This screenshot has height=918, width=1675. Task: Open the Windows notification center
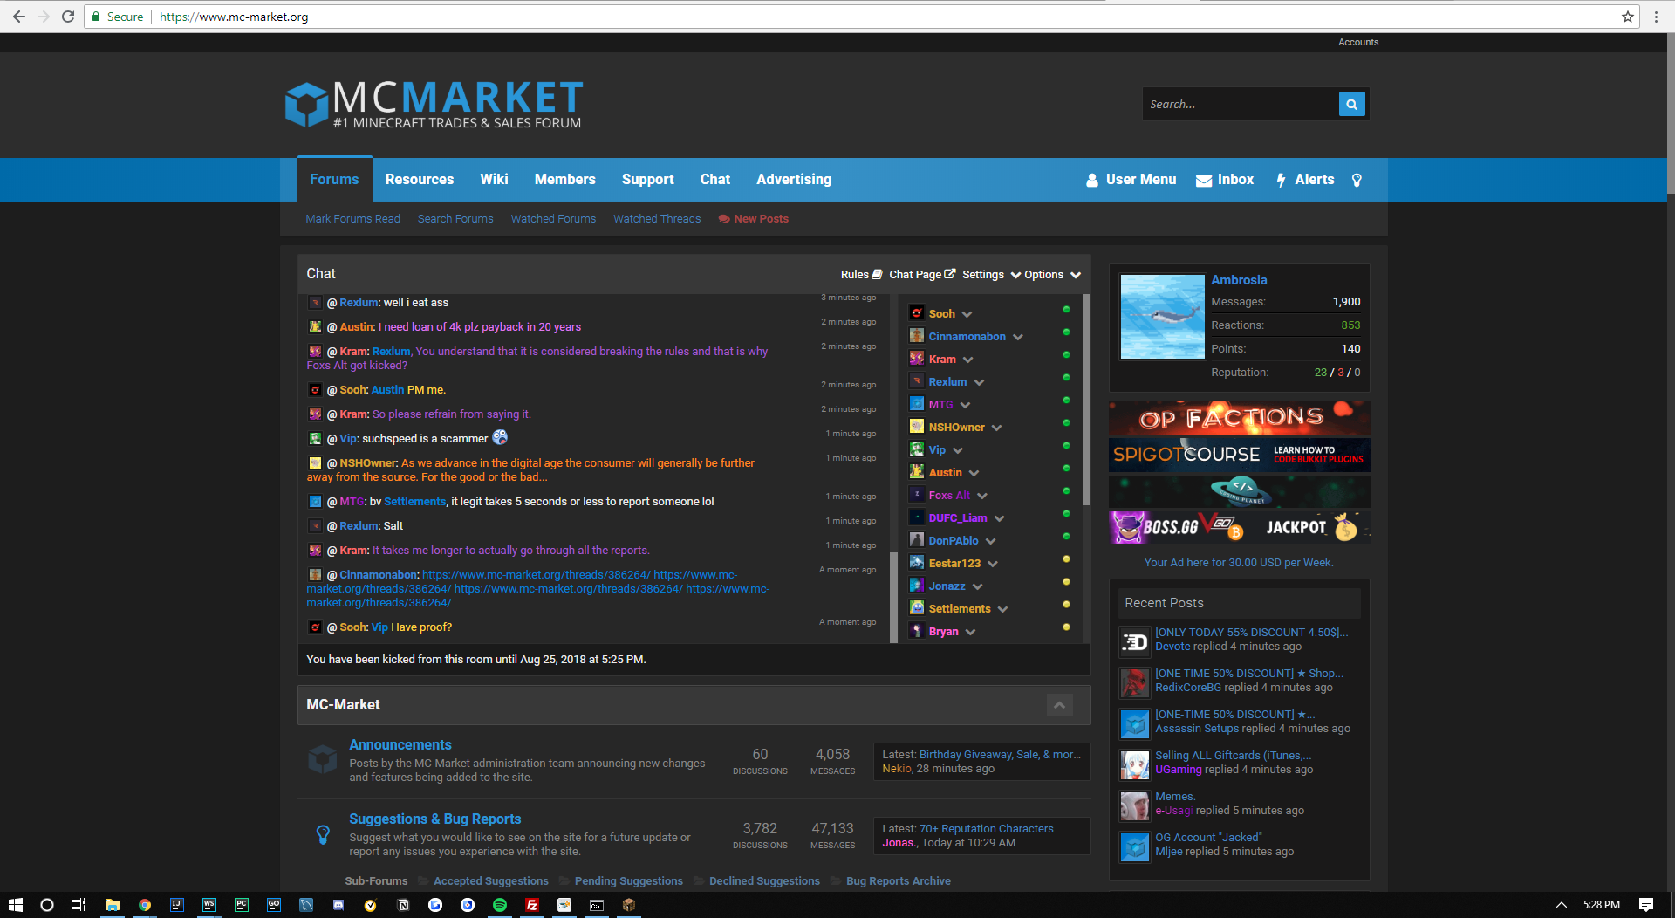[1646, 905]
